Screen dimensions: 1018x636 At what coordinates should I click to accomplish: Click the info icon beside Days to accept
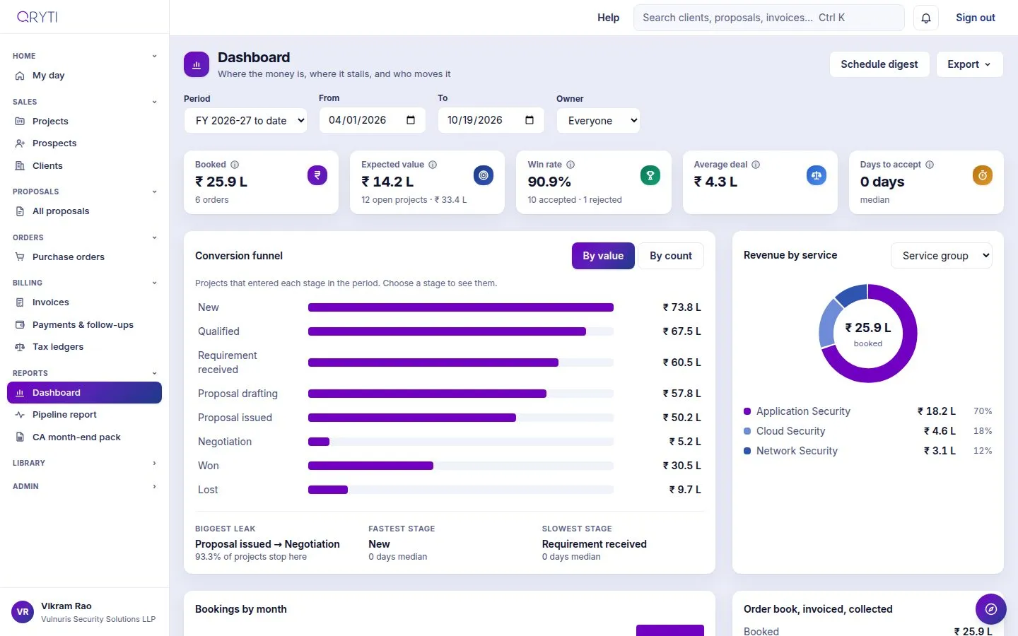coord(930,165)
